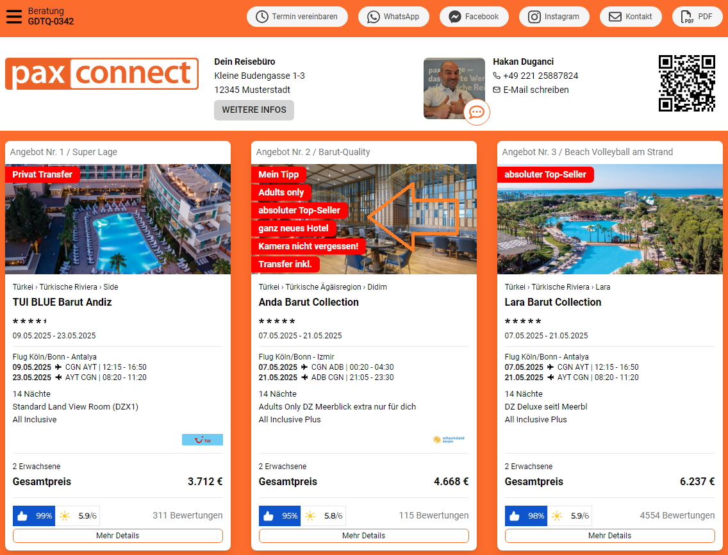Show Mehr Details for Lara Barut Collection

coord(610,536)
